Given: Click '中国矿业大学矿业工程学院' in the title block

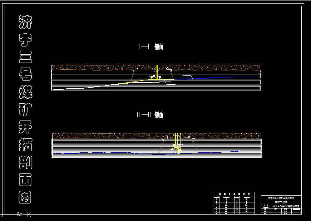Looking at the screenshot, I should pyautogui.click(x=281, y=198).
